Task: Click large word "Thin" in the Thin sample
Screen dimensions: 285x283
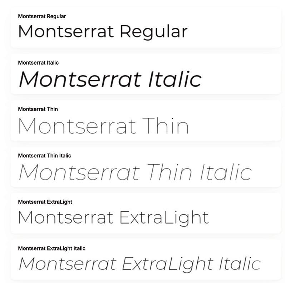Action: pos(165,126)
